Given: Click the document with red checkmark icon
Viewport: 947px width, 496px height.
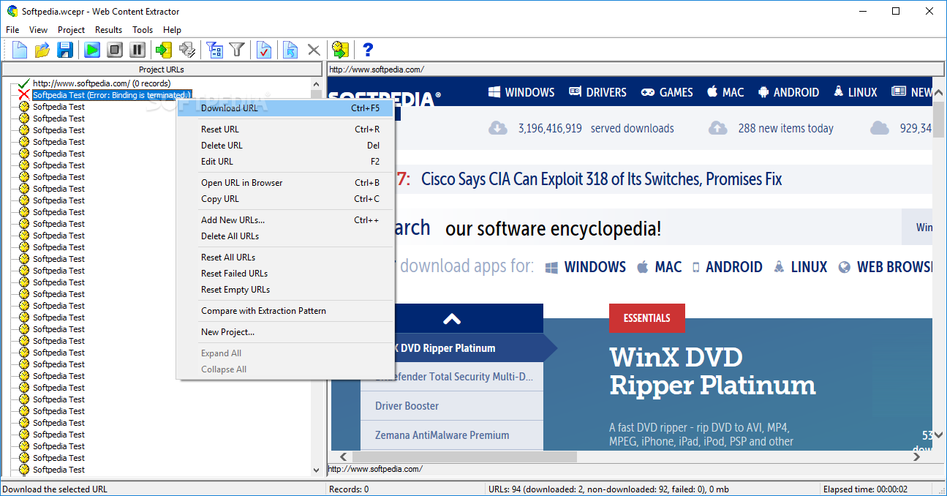Looking at the screenshot, I should pos(264,50).
